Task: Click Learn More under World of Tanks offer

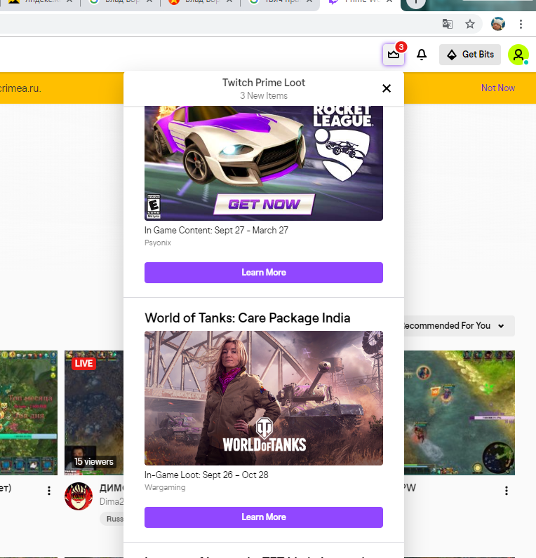Action: pos(264,517)
